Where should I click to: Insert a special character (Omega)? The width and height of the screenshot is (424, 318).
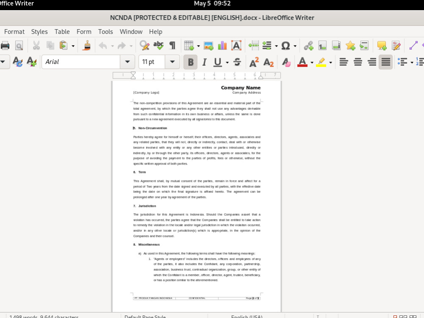click(x=285, y=46)
